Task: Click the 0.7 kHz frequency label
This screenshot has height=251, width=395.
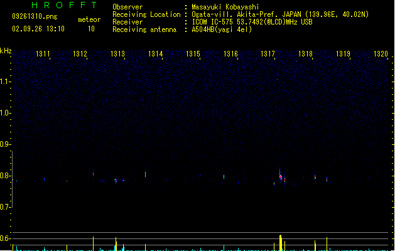Action: [5, 207]
